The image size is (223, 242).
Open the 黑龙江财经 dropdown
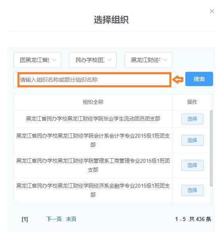[148, 60]
